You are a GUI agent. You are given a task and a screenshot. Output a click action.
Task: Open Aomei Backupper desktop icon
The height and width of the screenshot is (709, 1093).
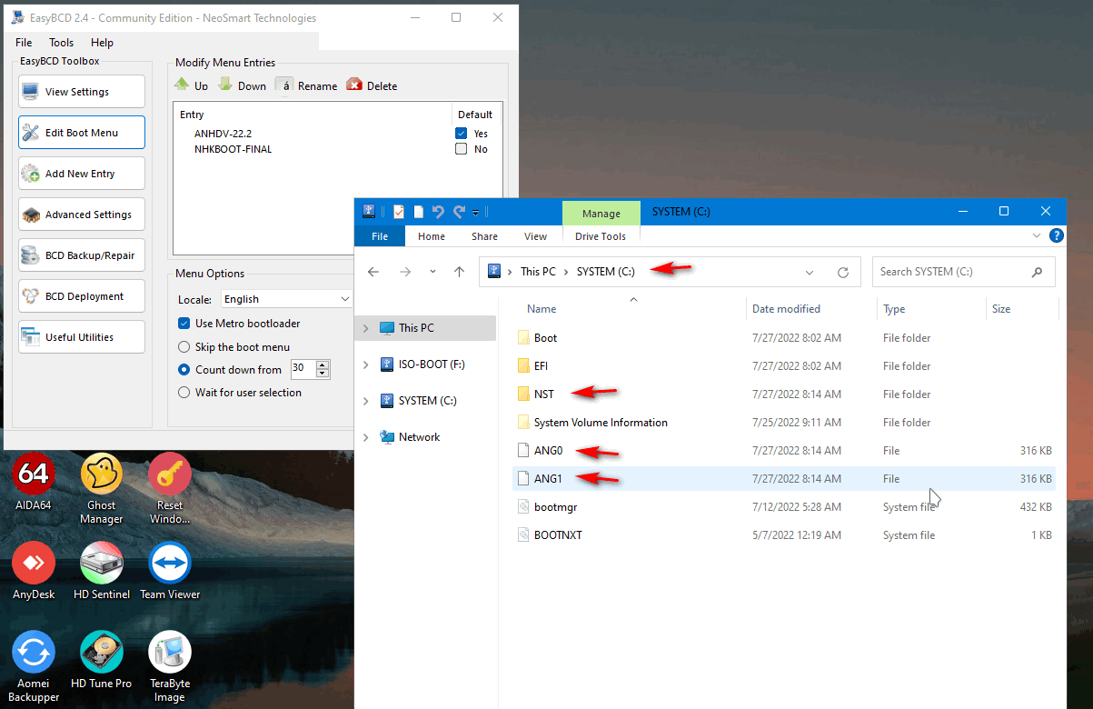pos(34,667)
